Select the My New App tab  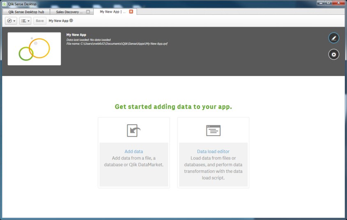coord(113,12)
